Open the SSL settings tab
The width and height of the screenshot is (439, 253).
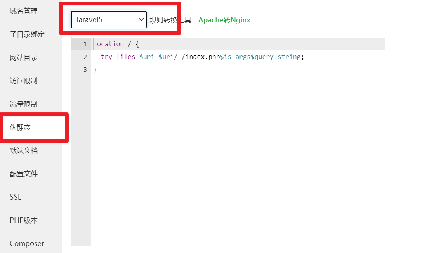[x=16, y=197]
